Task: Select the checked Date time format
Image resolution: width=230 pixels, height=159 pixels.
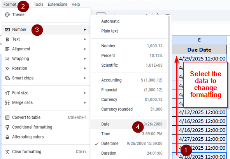Action: (x=129, y=143)
